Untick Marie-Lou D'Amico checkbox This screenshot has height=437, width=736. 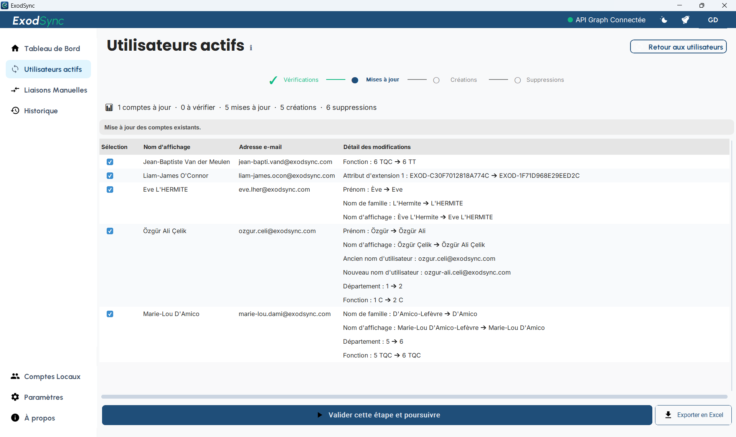[110, 314]
